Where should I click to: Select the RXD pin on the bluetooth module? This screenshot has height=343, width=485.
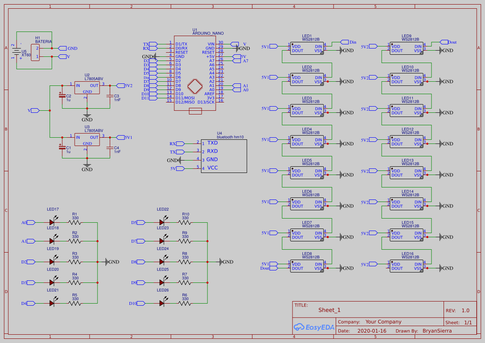pyautogui.click(x=212, y=151)
